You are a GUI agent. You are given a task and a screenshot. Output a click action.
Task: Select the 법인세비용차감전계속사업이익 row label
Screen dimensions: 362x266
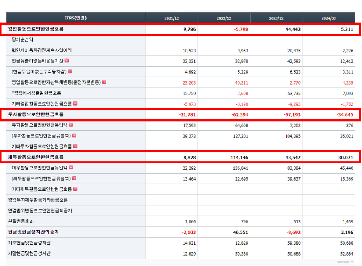[x=42, y=50]
